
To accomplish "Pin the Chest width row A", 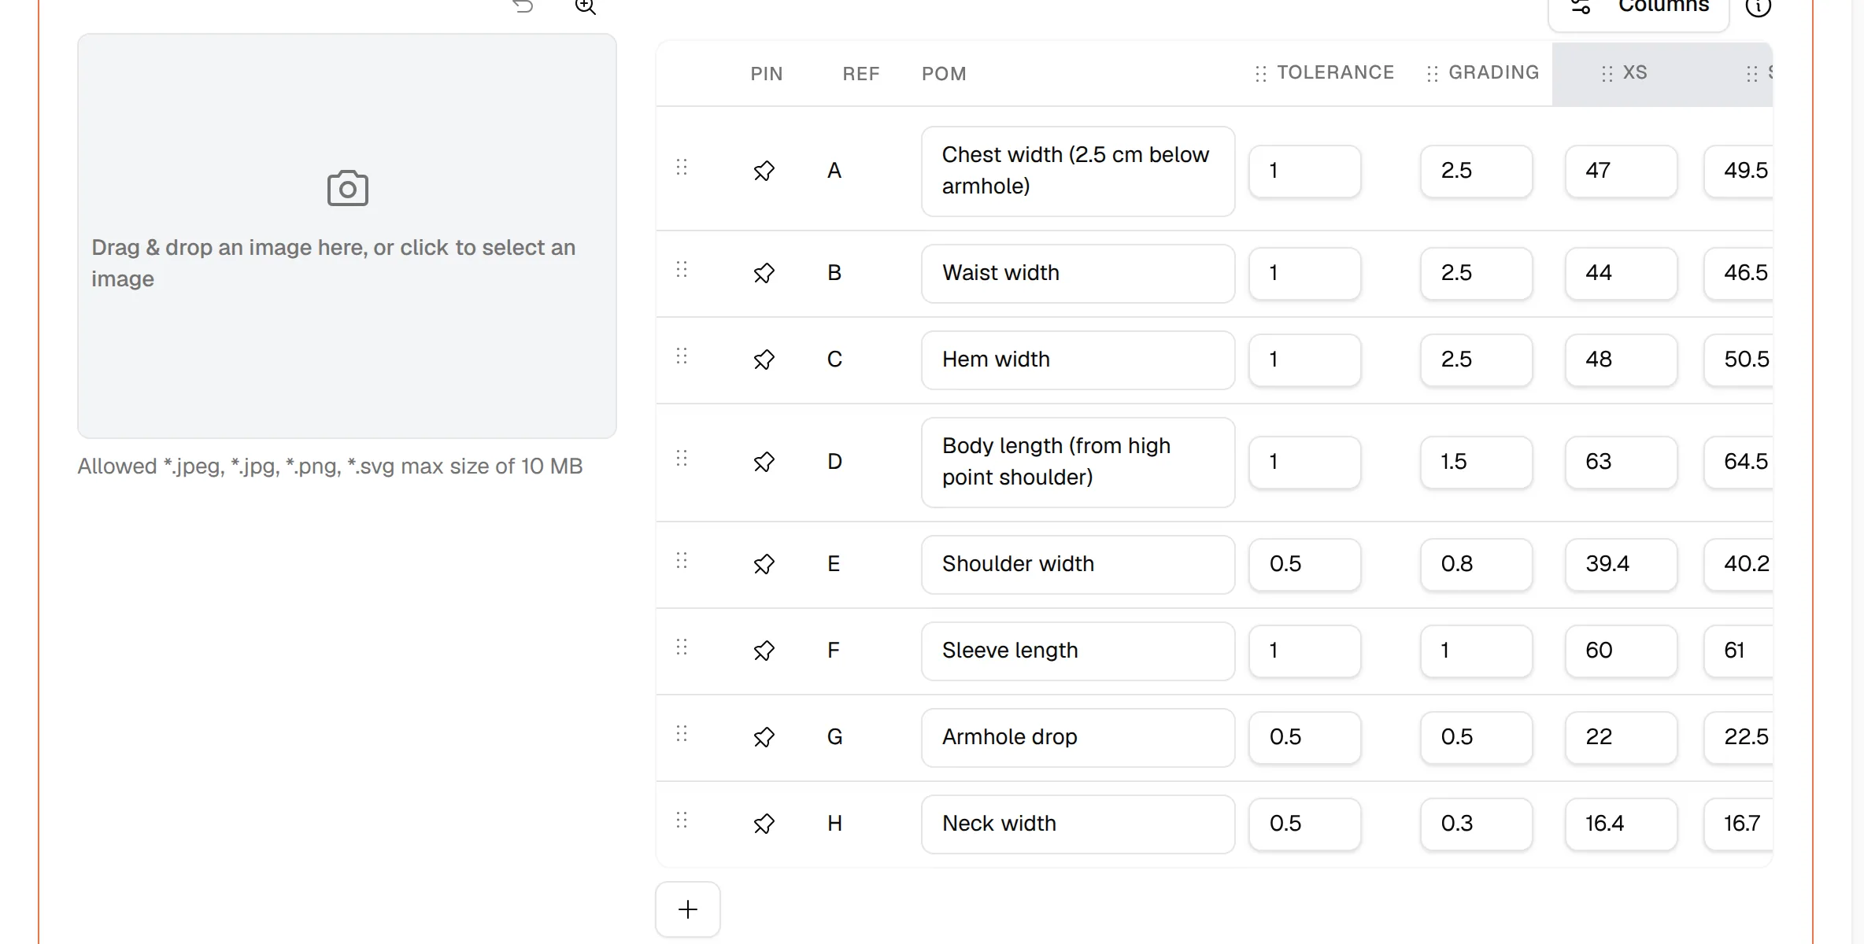I will tap(764, 171).
